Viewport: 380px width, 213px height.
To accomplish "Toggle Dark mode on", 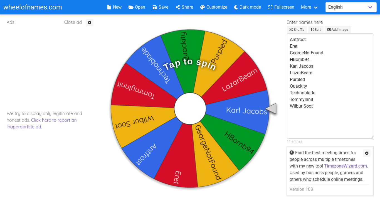I will tap(248, 7).
